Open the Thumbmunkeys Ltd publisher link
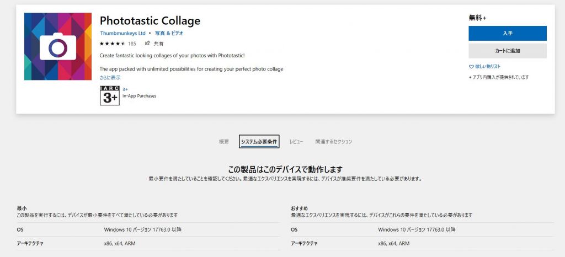 click(x=123, y=33)
